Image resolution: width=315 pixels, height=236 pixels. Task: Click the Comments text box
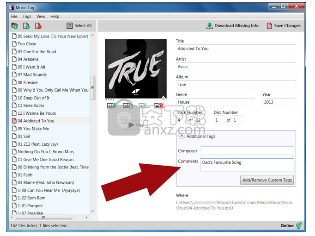tap(247, 165)
